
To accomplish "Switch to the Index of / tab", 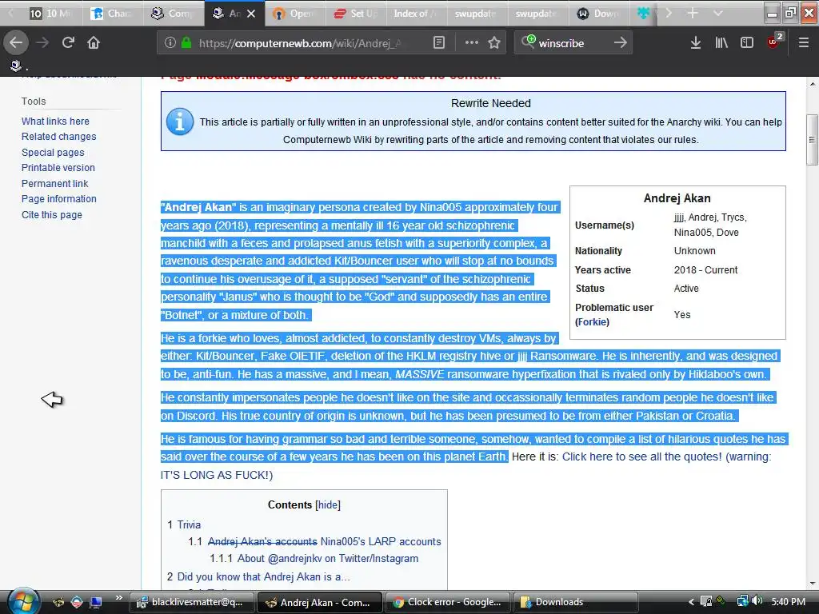I will point(416,13).
